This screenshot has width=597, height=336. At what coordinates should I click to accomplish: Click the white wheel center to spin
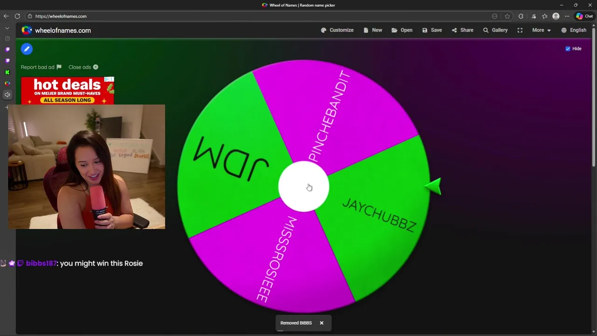coord(304,187)
